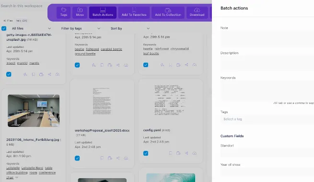Share the workshopProposal docx file
314x182 pixels.
pyautogui.click(x=118, y=158)
